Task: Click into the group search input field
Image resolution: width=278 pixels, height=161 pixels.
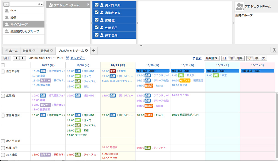Action: click(x=24, y=4)
